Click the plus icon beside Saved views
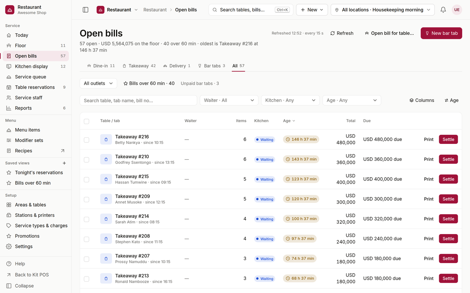The height and width of the screenshot is (293, 470). coord(64,163)
